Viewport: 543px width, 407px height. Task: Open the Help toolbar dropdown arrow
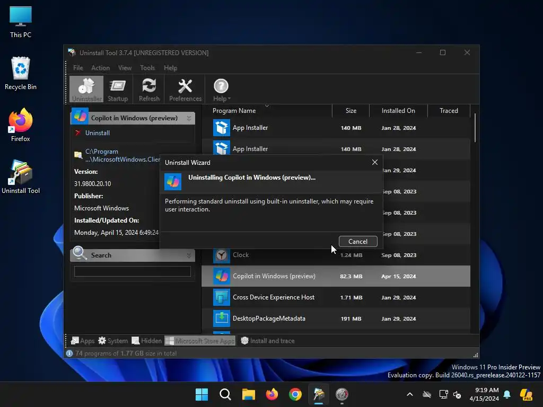pyautogui.click(x=229, y=99)
